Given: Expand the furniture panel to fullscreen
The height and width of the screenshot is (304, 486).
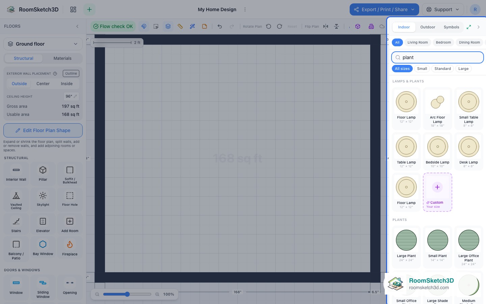Looking at the screenshot, I should pos(469,27).
